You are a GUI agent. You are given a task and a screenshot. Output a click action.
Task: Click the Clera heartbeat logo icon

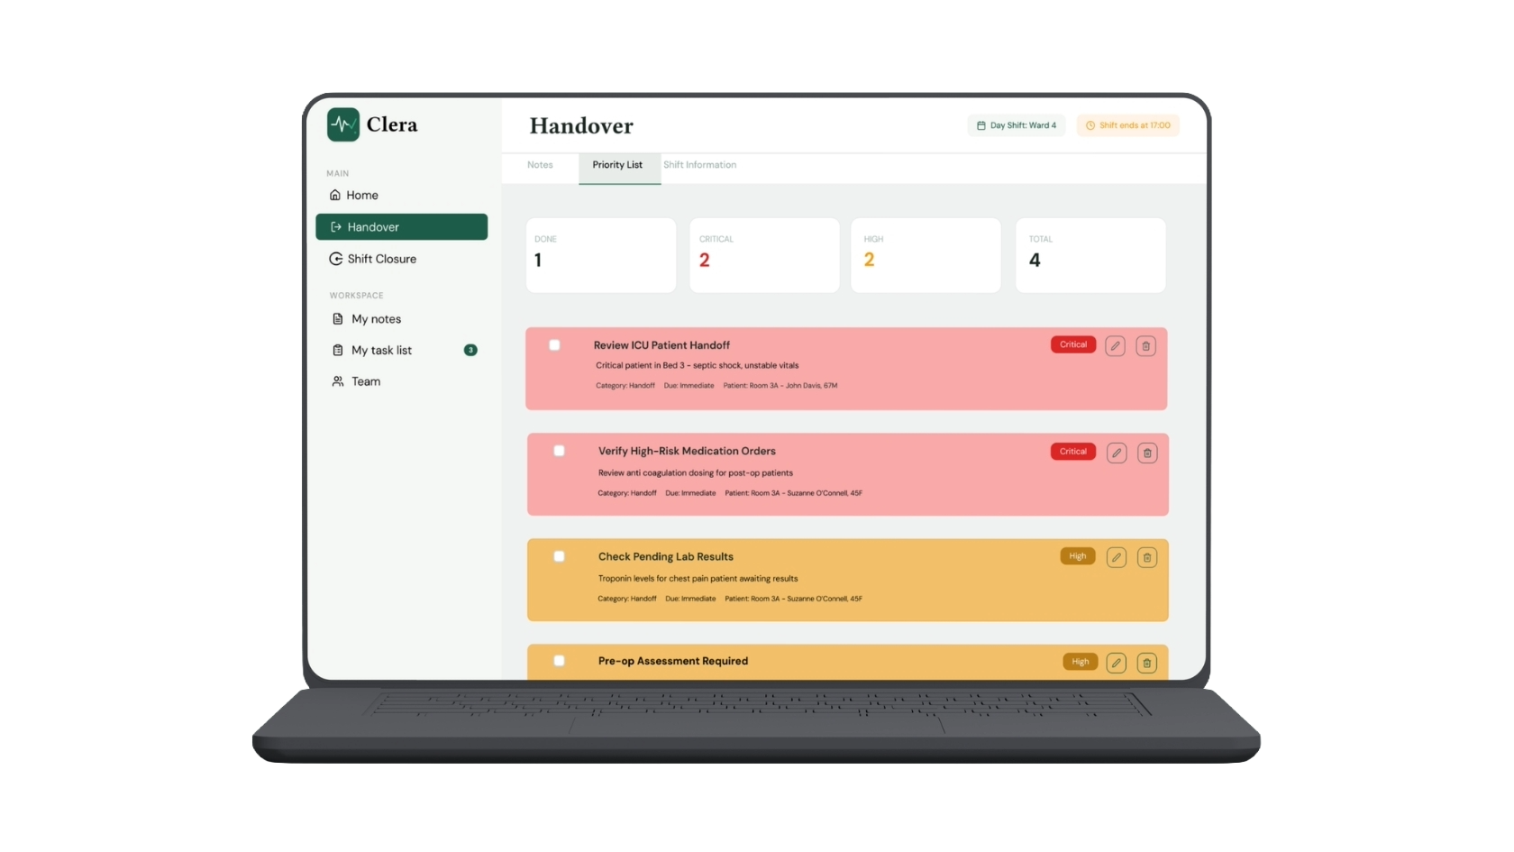(x=343, y=124)
